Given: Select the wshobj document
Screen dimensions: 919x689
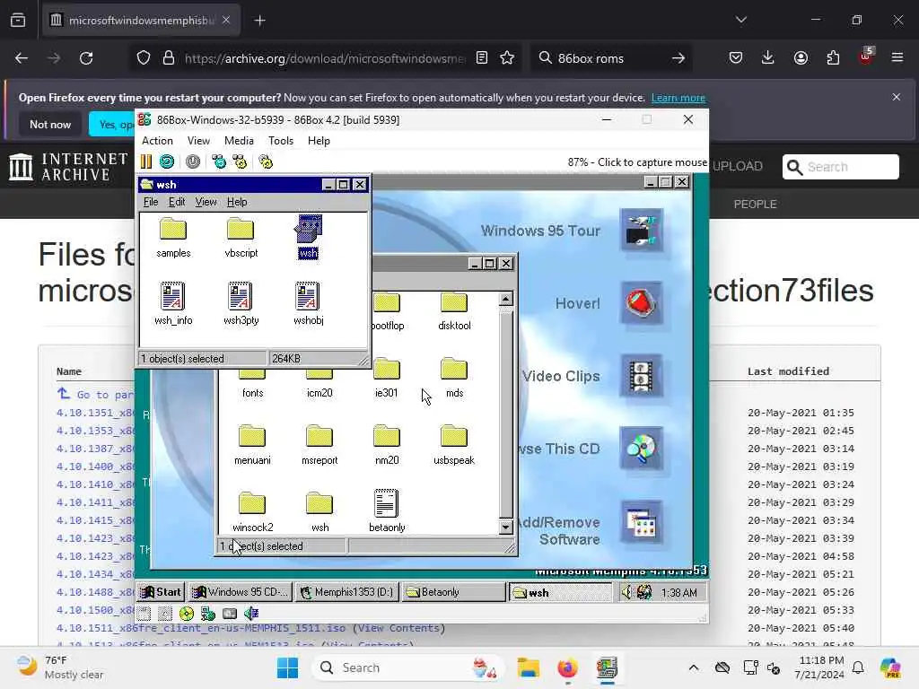Looking at the screenshot, I should click(309, 303).
